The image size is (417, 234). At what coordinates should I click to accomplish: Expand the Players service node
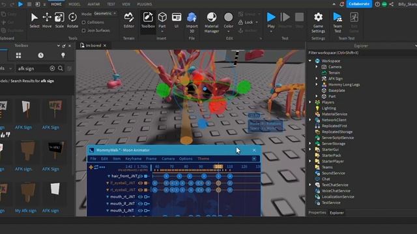[310, 102]
